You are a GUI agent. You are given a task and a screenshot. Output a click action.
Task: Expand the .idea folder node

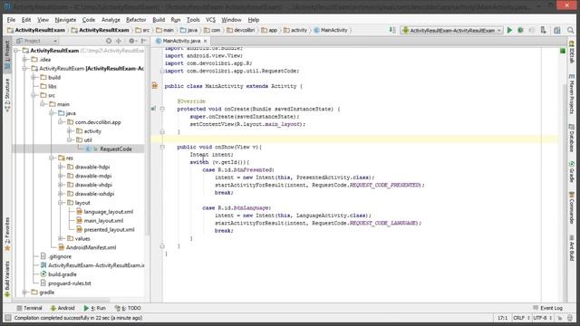pos(25,60)
